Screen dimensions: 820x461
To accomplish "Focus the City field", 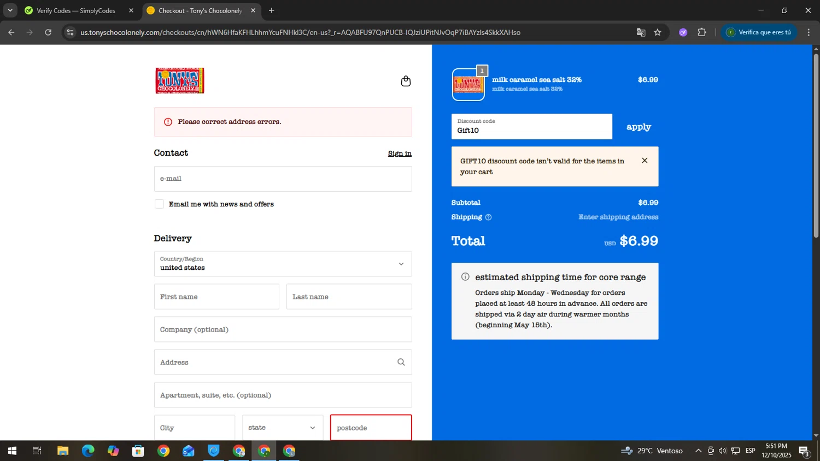I will pyautogui.click(x=195, y=428).
